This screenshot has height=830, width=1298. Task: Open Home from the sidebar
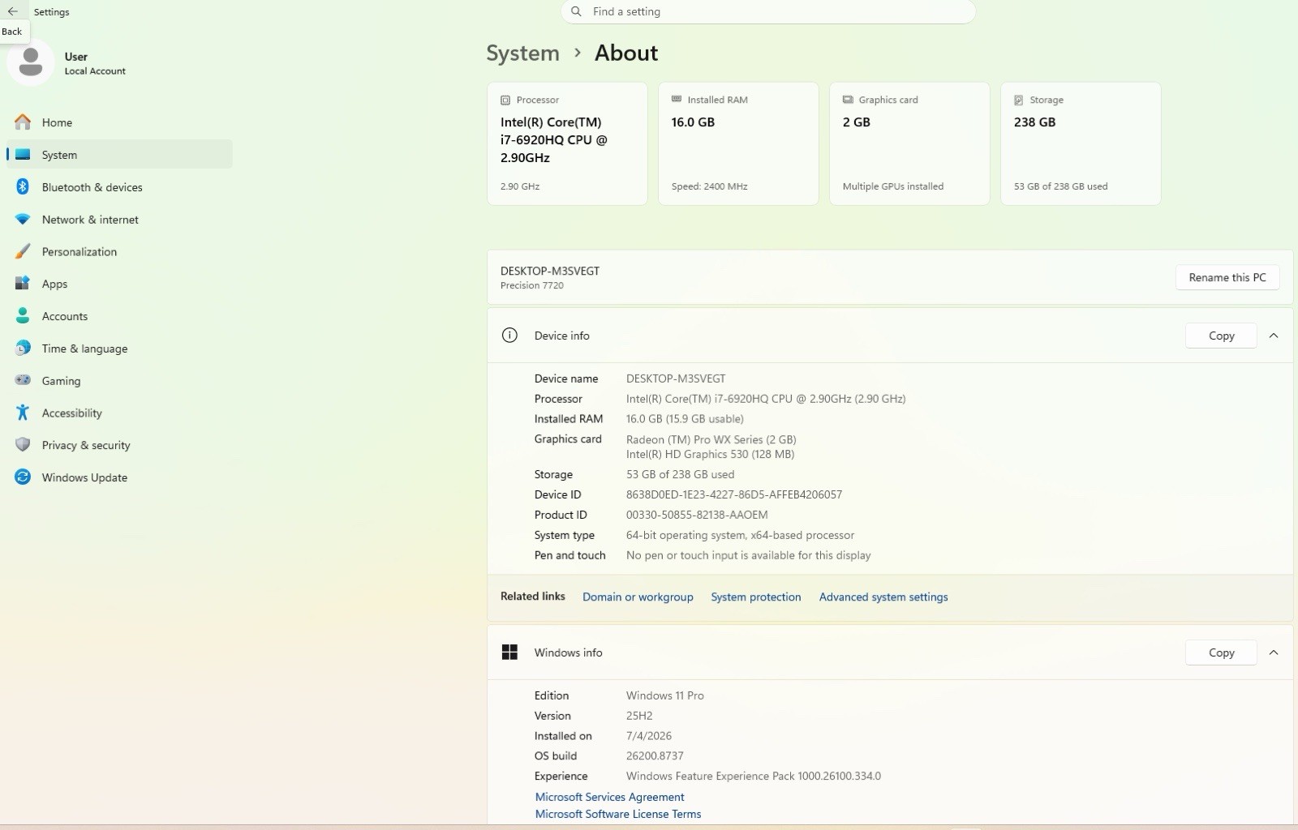(119, 122)
